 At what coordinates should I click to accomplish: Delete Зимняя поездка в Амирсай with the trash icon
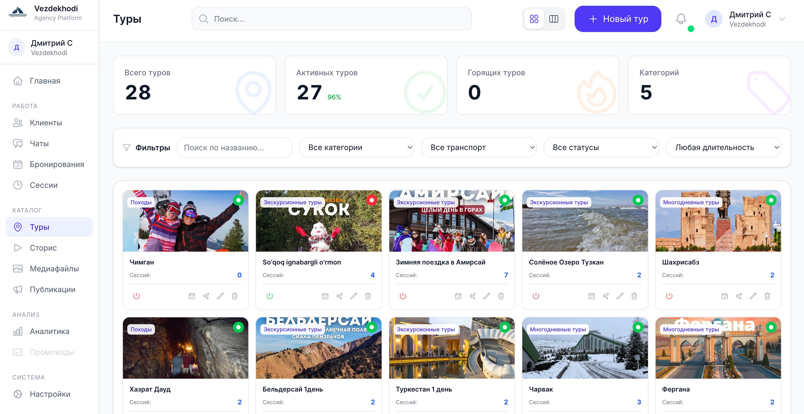point(501,296)
